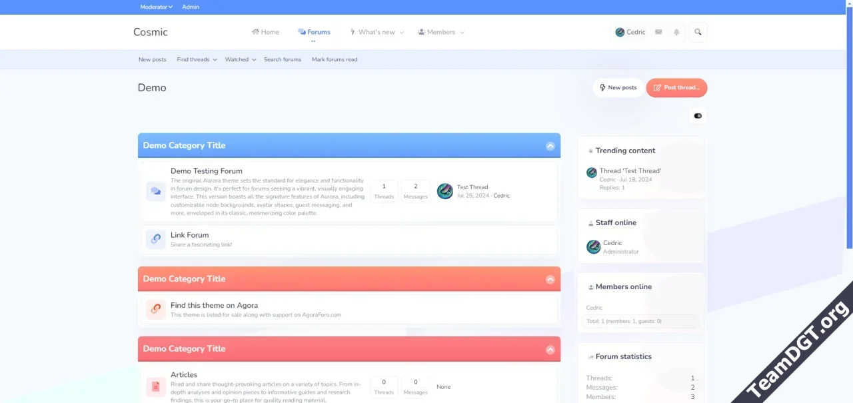Click the Link Forum chain icon
Viewport: 853px width, 403px height.
[x=156, y=239]
